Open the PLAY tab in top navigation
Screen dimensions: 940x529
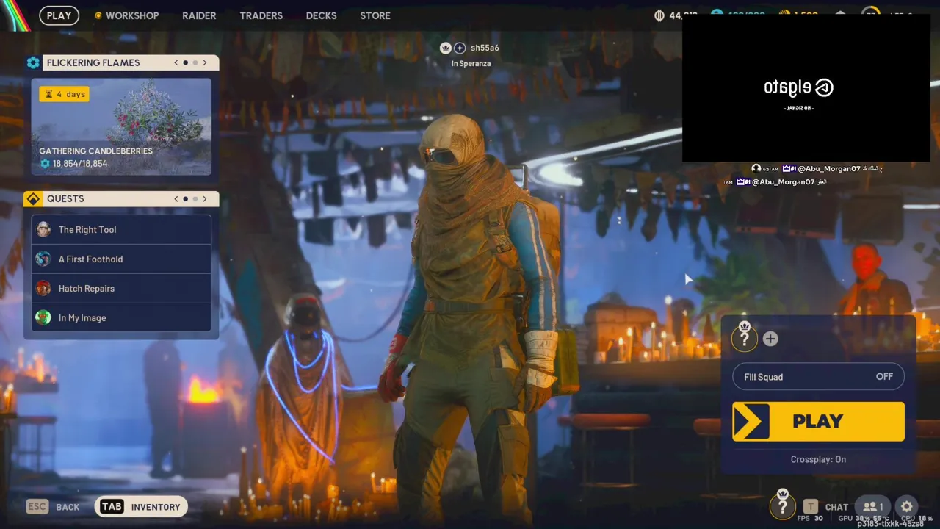(x=59, y=15)
